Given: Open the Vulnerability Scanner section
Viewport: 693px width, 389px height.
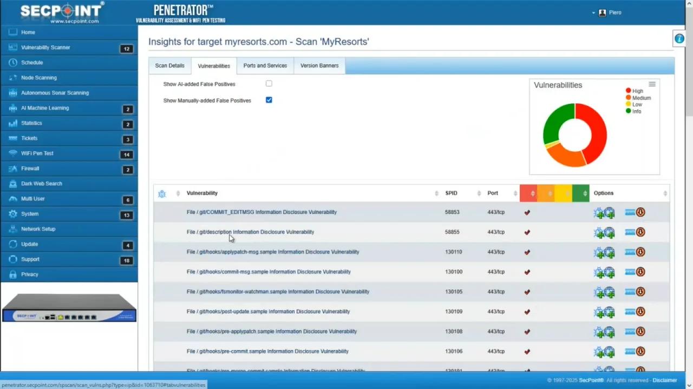Looking at the screenshot, I should point(45,47).
